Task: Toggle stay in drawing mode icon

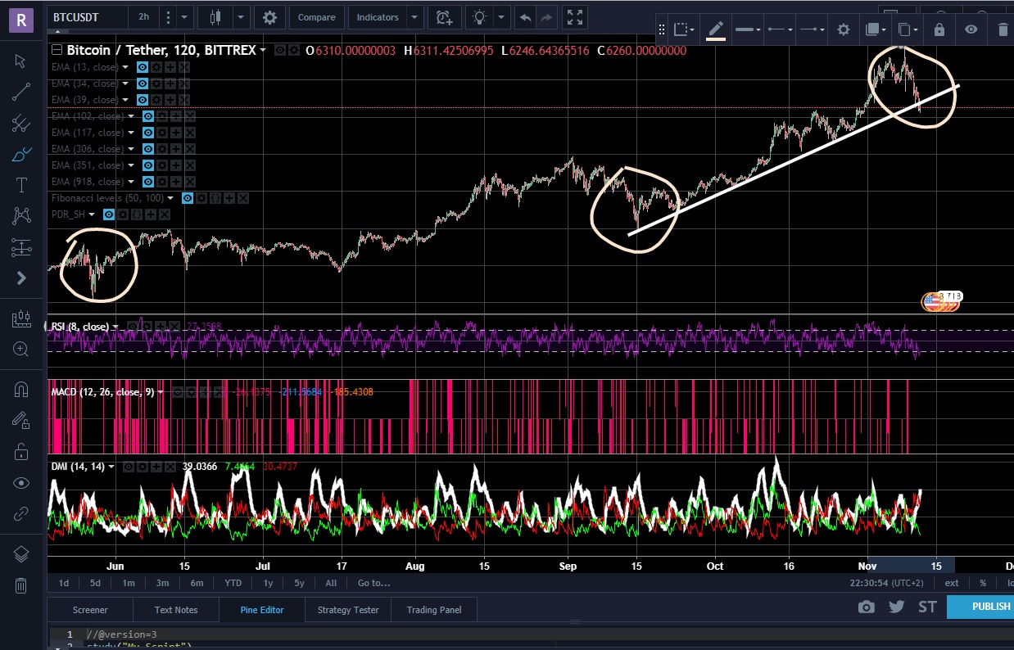Action: click(21, 421)
